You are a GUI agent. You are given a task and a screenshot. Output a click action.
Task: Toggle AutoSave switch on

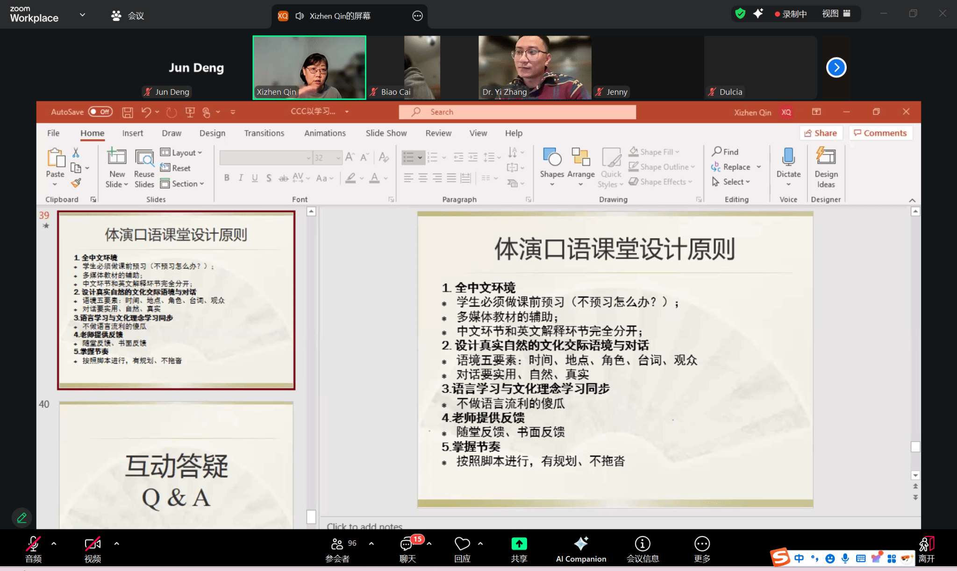tap(100, 112)
